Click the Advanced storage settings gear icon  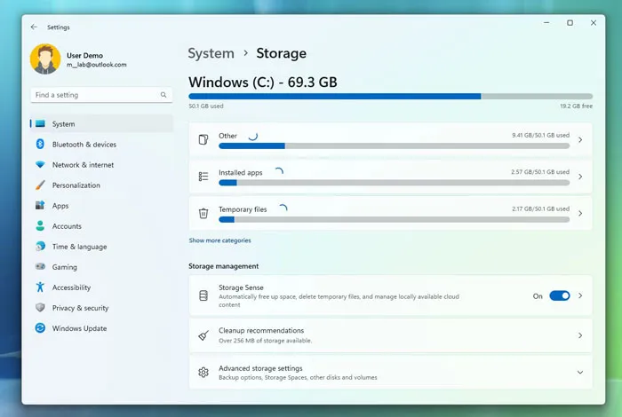(x=203, y=373)
